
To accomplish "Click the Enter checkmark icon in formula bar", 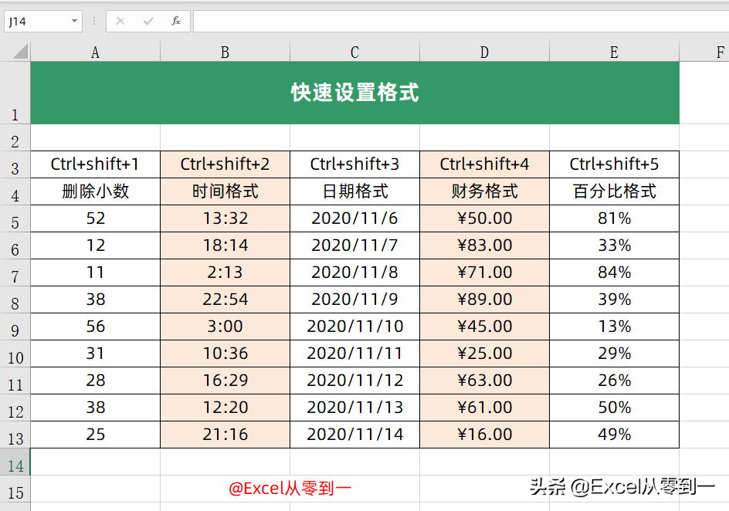I will (147, 21).
